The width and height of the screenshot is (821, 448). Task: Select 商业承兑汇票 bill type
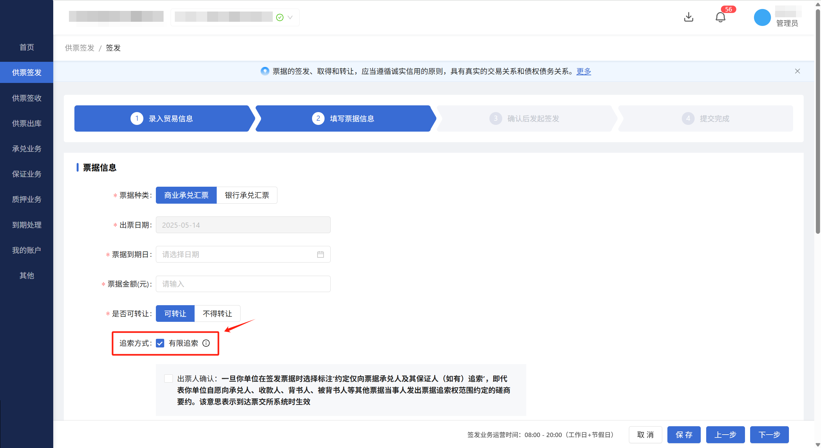186,195
